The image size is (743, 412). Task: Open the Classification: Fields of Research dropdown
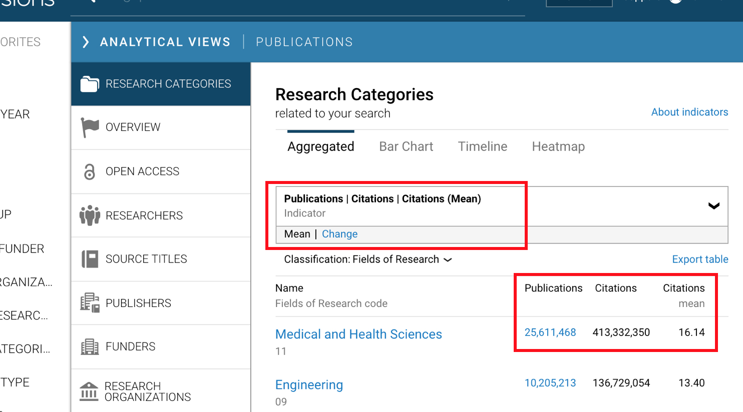point(368,259)
